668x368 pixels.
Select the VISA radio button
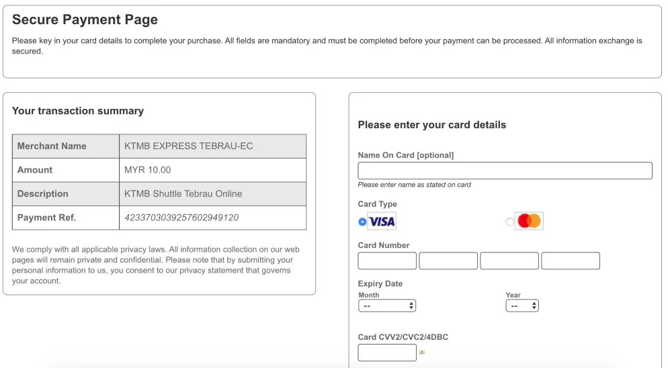(x=362, y=222)
